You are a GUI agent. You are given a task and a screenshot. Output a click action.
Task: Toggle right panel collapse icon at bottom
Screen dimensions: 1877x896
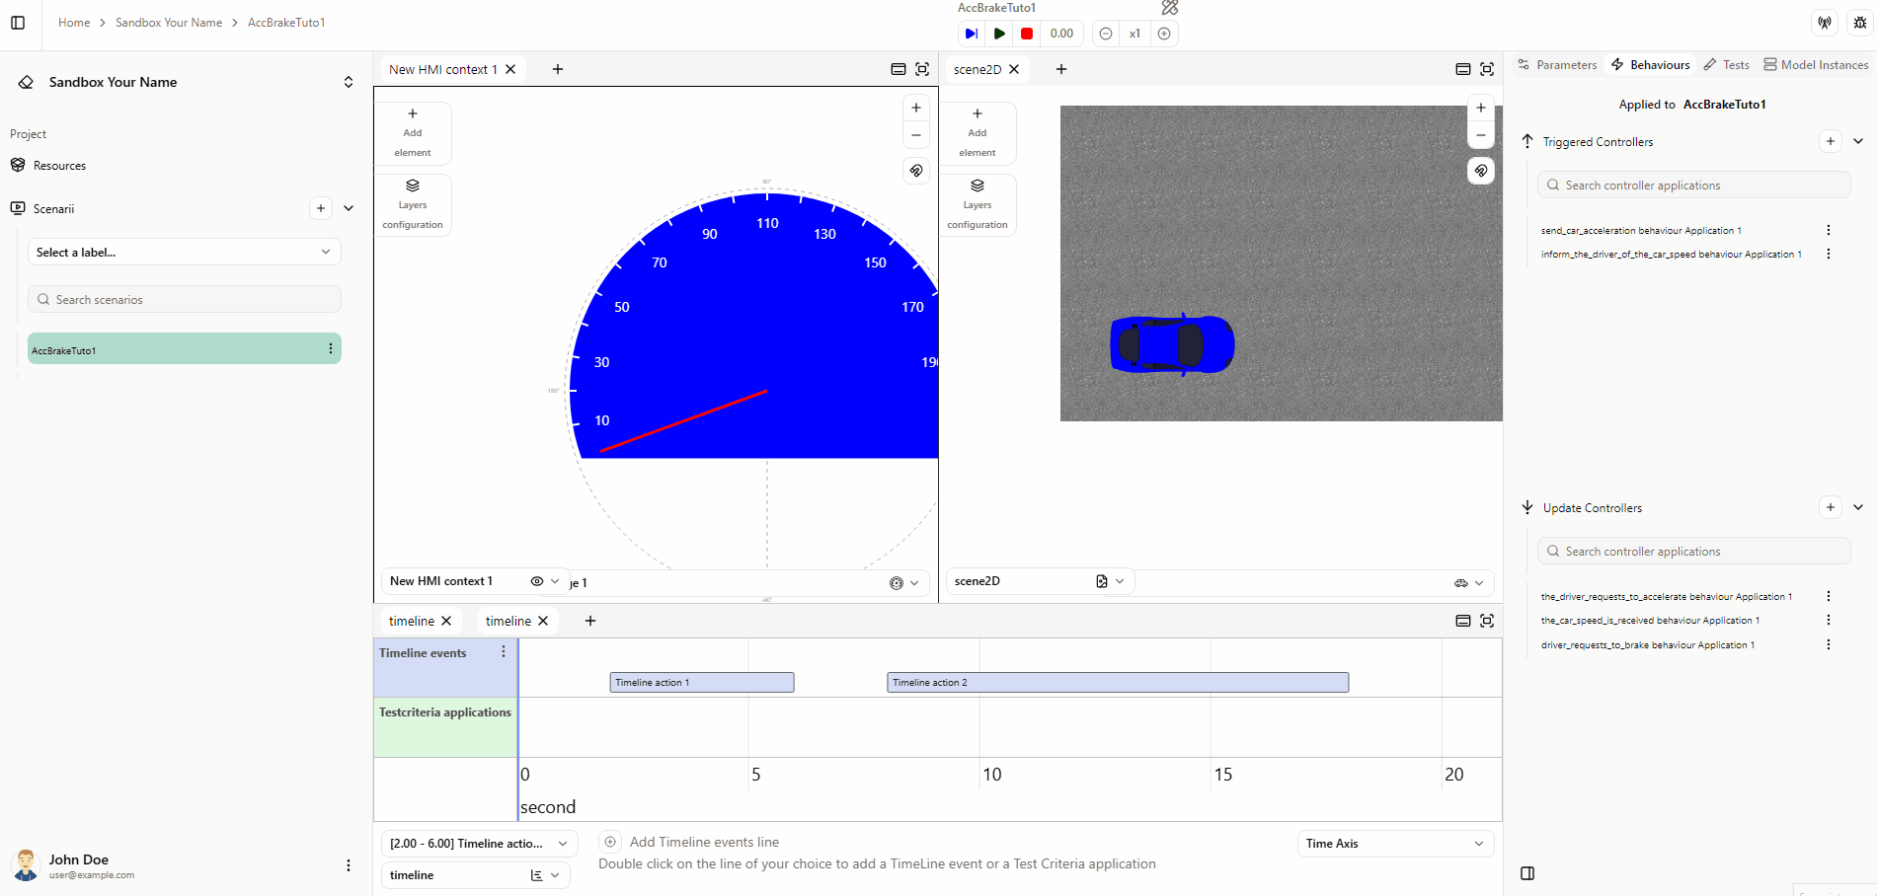(x=1527, y=873)
